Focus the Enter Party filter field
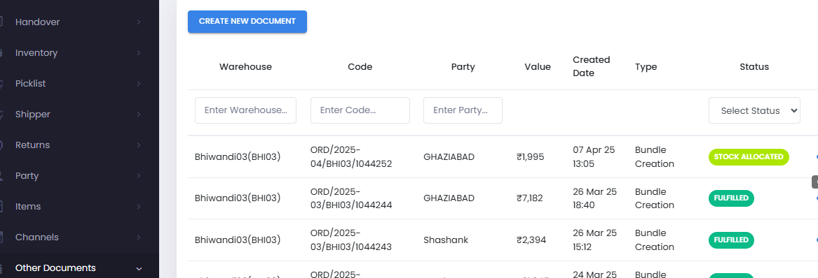 click(463, 110)
